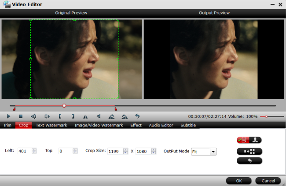Open the OutPut Mode dropdown
The image size is (286, 186).
click(x=213, y=151)
